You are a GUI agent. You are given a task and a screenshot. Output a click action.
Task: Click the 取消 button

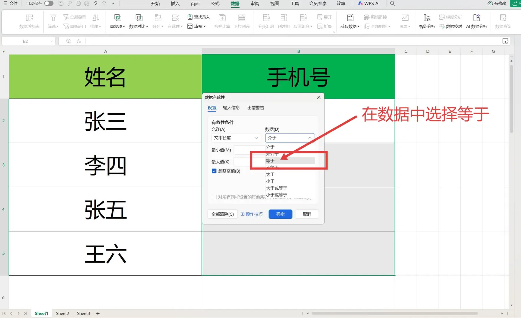(307, 214)
